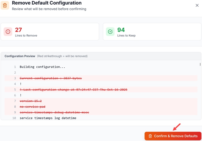The image size is (202, 141).
Task: Click the red alert circle icon
Action: coord(8,32)
